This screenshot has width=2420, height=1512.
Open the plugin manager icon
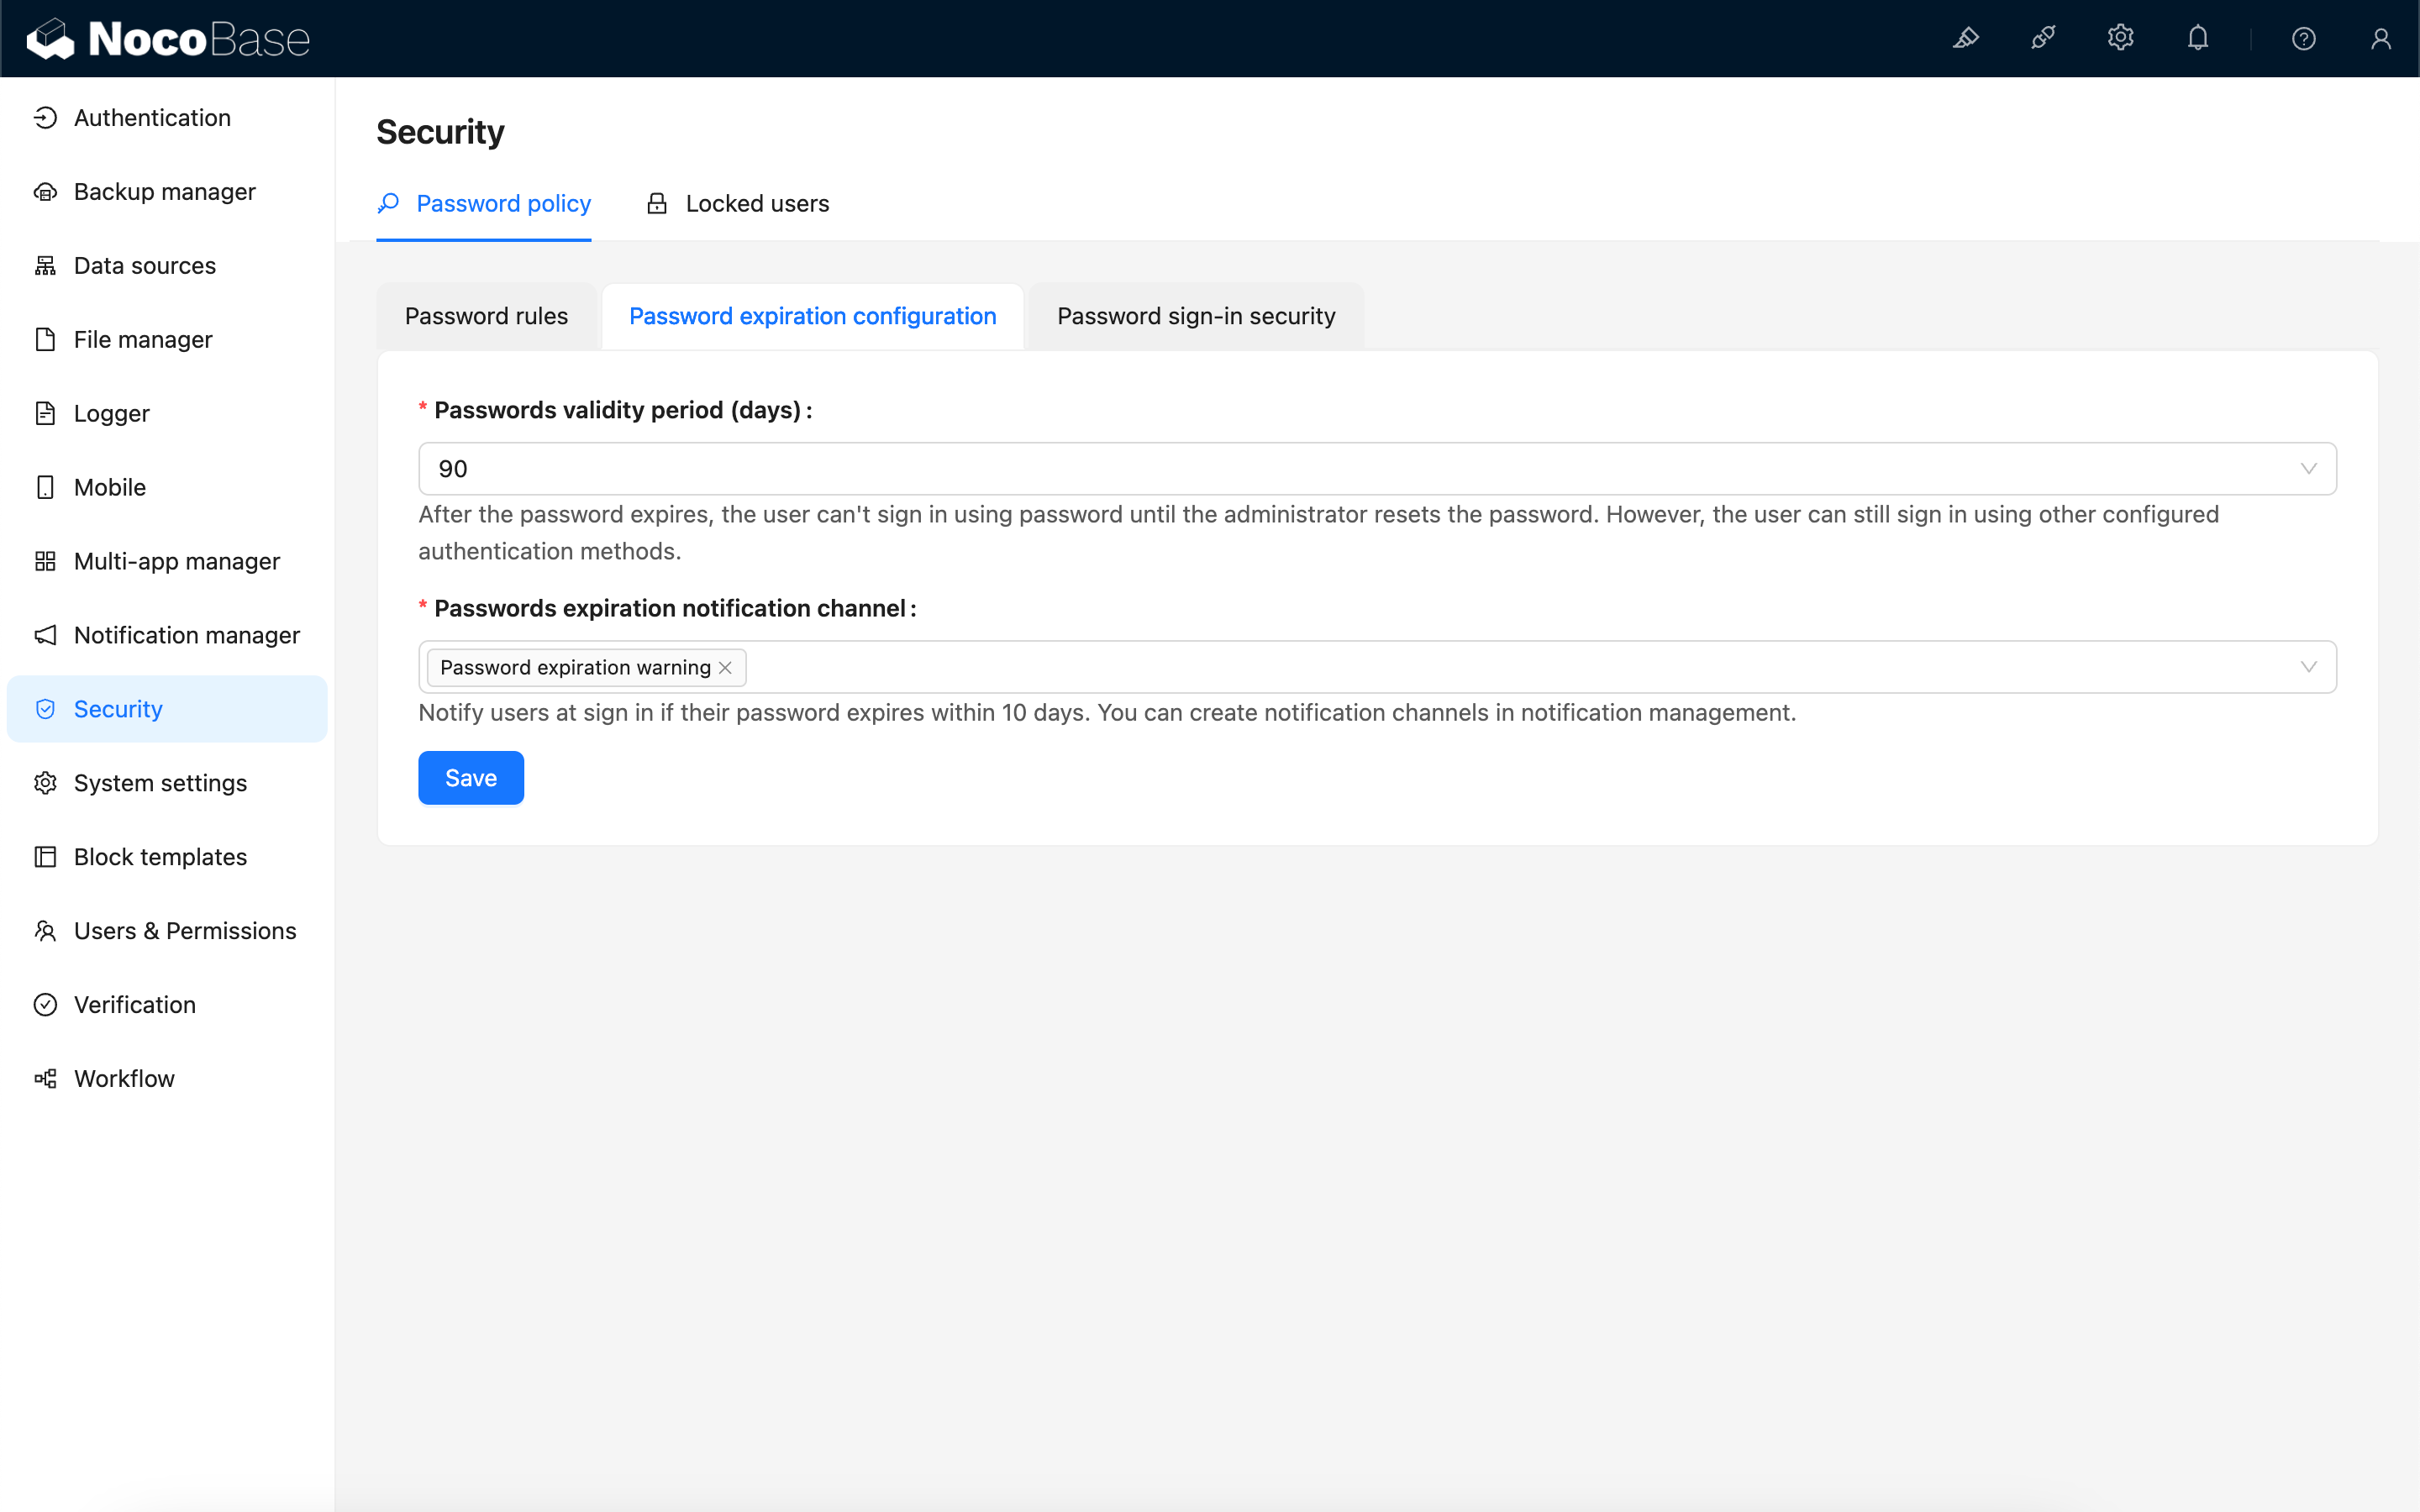(2043, 38)
